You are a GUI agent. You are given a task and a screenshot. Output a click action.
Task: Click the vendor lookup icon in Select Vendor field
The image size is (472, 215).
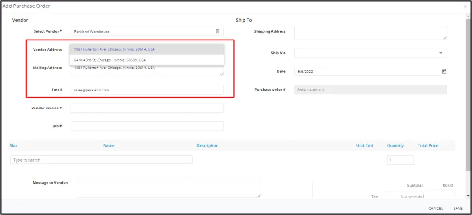point(218,31)
